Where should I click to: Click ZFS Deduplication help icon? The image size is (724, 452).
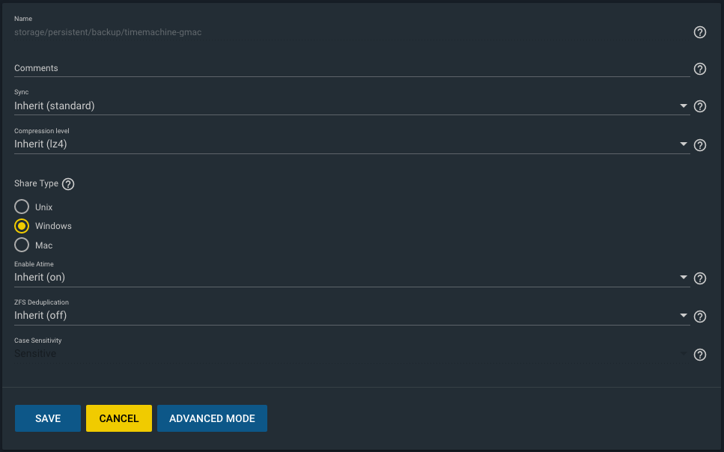click(x=699, y=317)
